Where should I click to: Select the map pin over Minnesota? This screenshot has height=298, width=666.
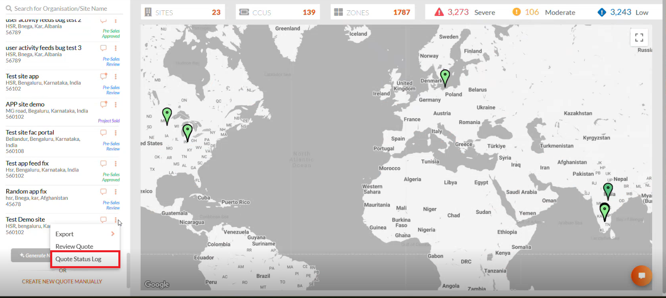click(x=167, y=116)
